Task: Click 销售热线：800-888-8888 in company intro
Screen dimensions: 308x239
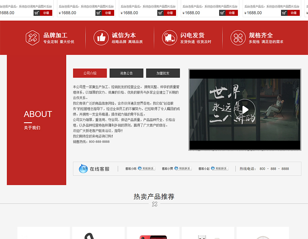Action: tap(91, 142)
